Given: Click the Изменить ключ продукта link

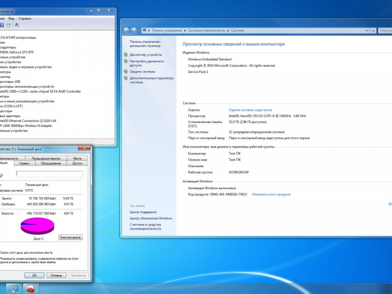Looking at the screenshot, I should 271,194.
